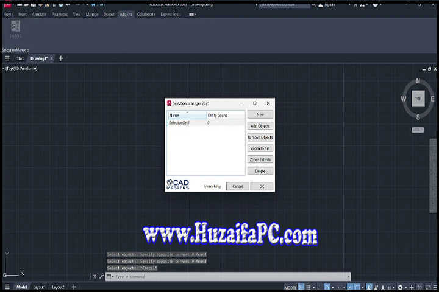Open workspace switching dropdown arrow

405,287
